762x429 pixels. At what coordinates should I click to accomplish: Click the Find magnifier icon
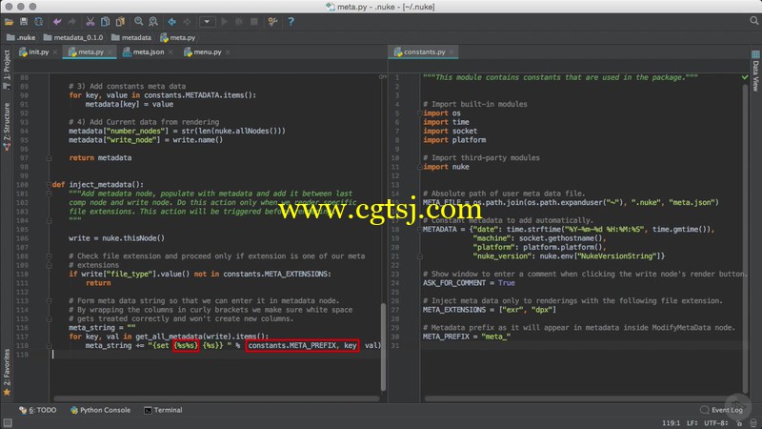click(x=138, y=21)
